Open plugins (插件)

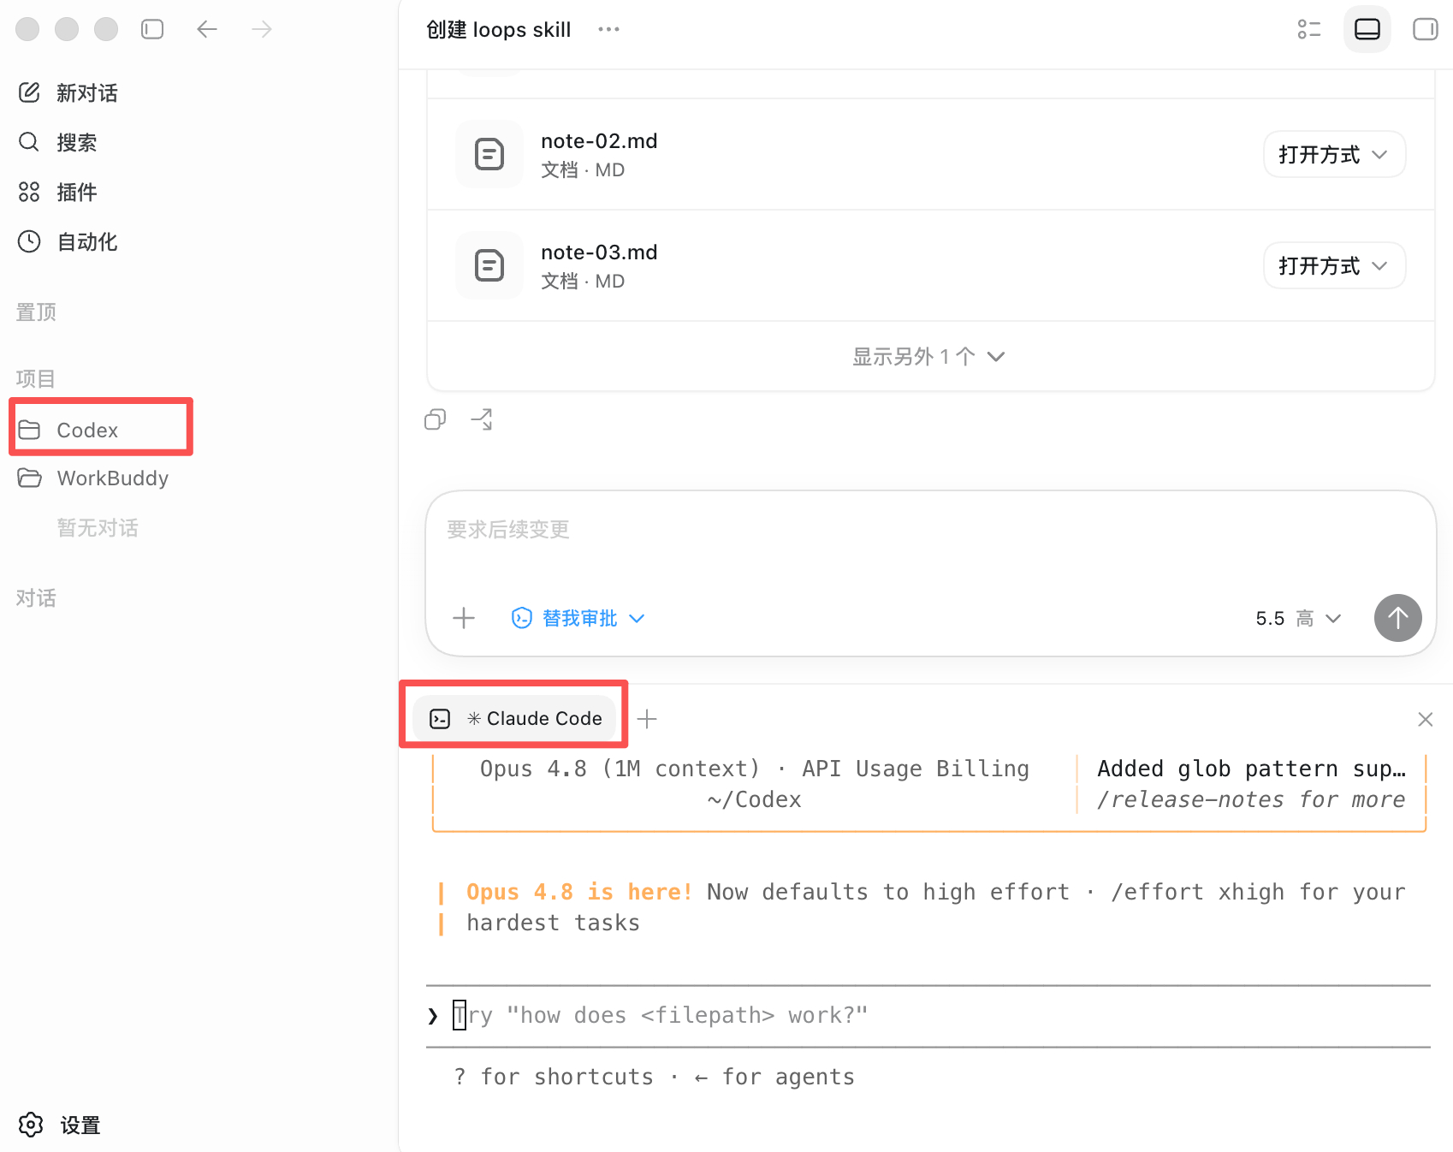58,192
